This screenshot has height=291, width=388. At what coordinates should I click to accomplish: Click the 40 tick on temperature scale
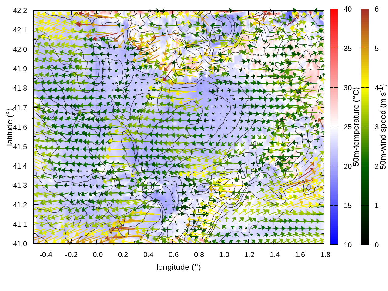point(348,9)
